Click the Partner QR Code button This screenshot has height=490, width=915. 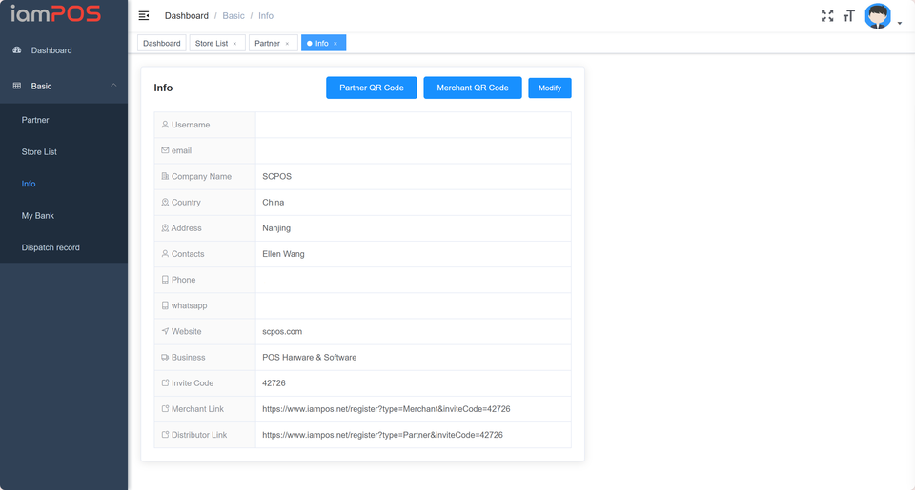[x=372, y=88]
